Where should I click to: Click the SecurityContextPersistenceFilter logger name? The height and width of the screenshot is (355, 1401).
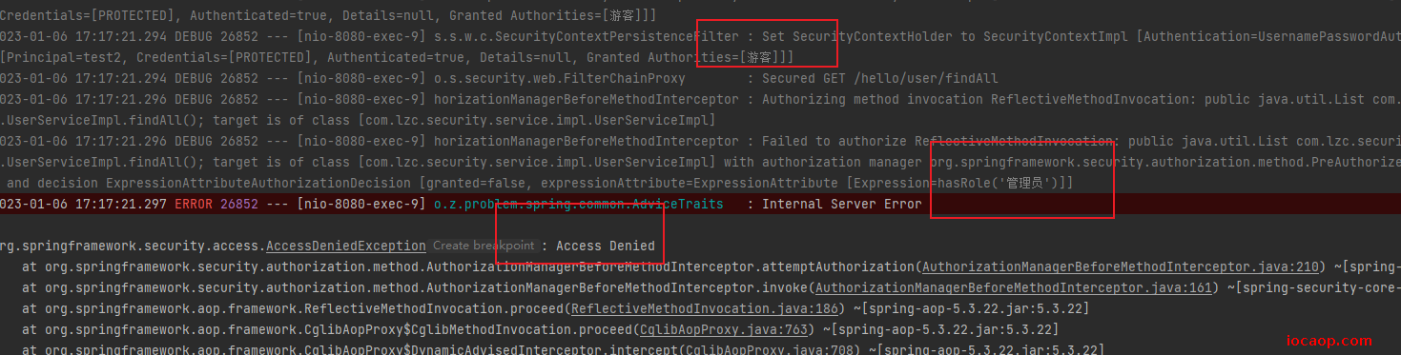587,36
